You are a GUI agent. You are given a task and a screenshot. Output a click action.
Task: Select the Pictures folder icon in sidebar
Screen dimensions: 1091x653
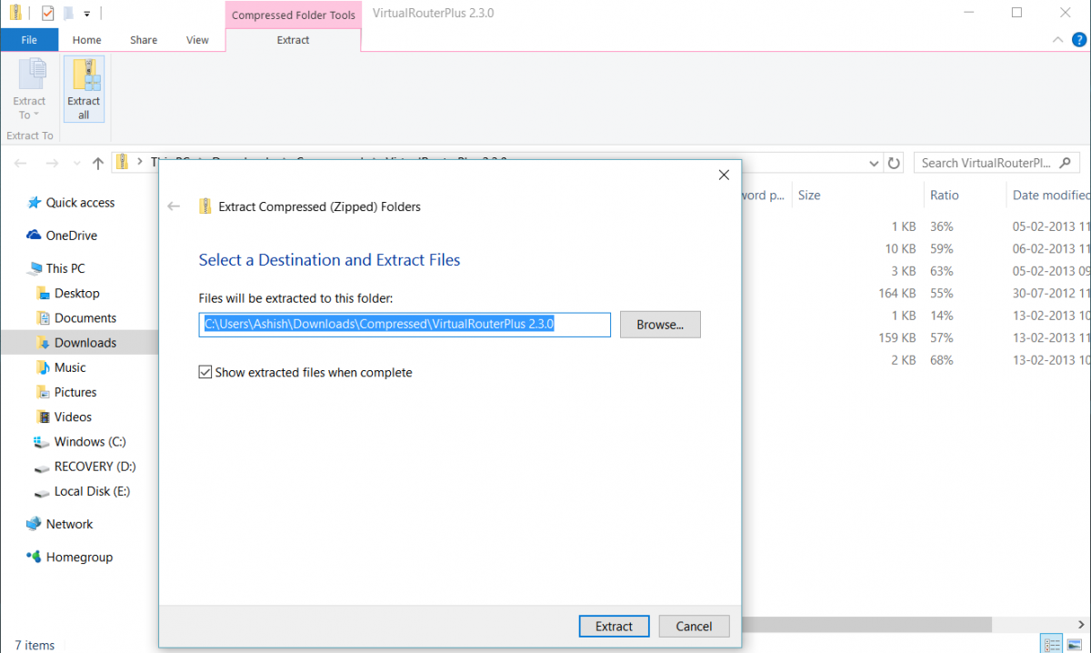(43, 392)
